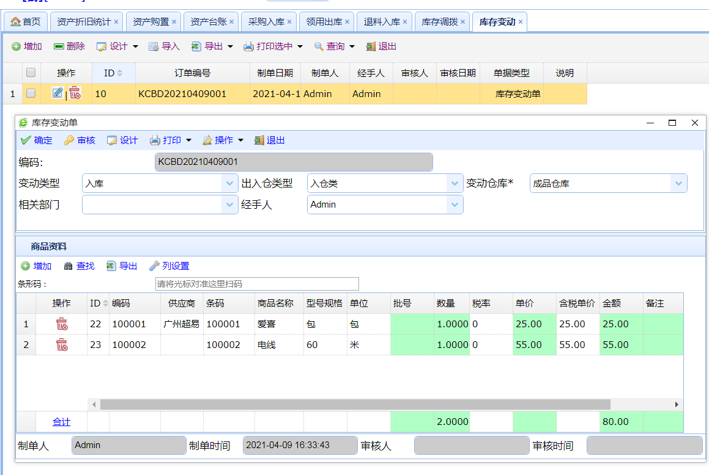Click the product grid horizontal scrollbar

[x=355, y=404]
